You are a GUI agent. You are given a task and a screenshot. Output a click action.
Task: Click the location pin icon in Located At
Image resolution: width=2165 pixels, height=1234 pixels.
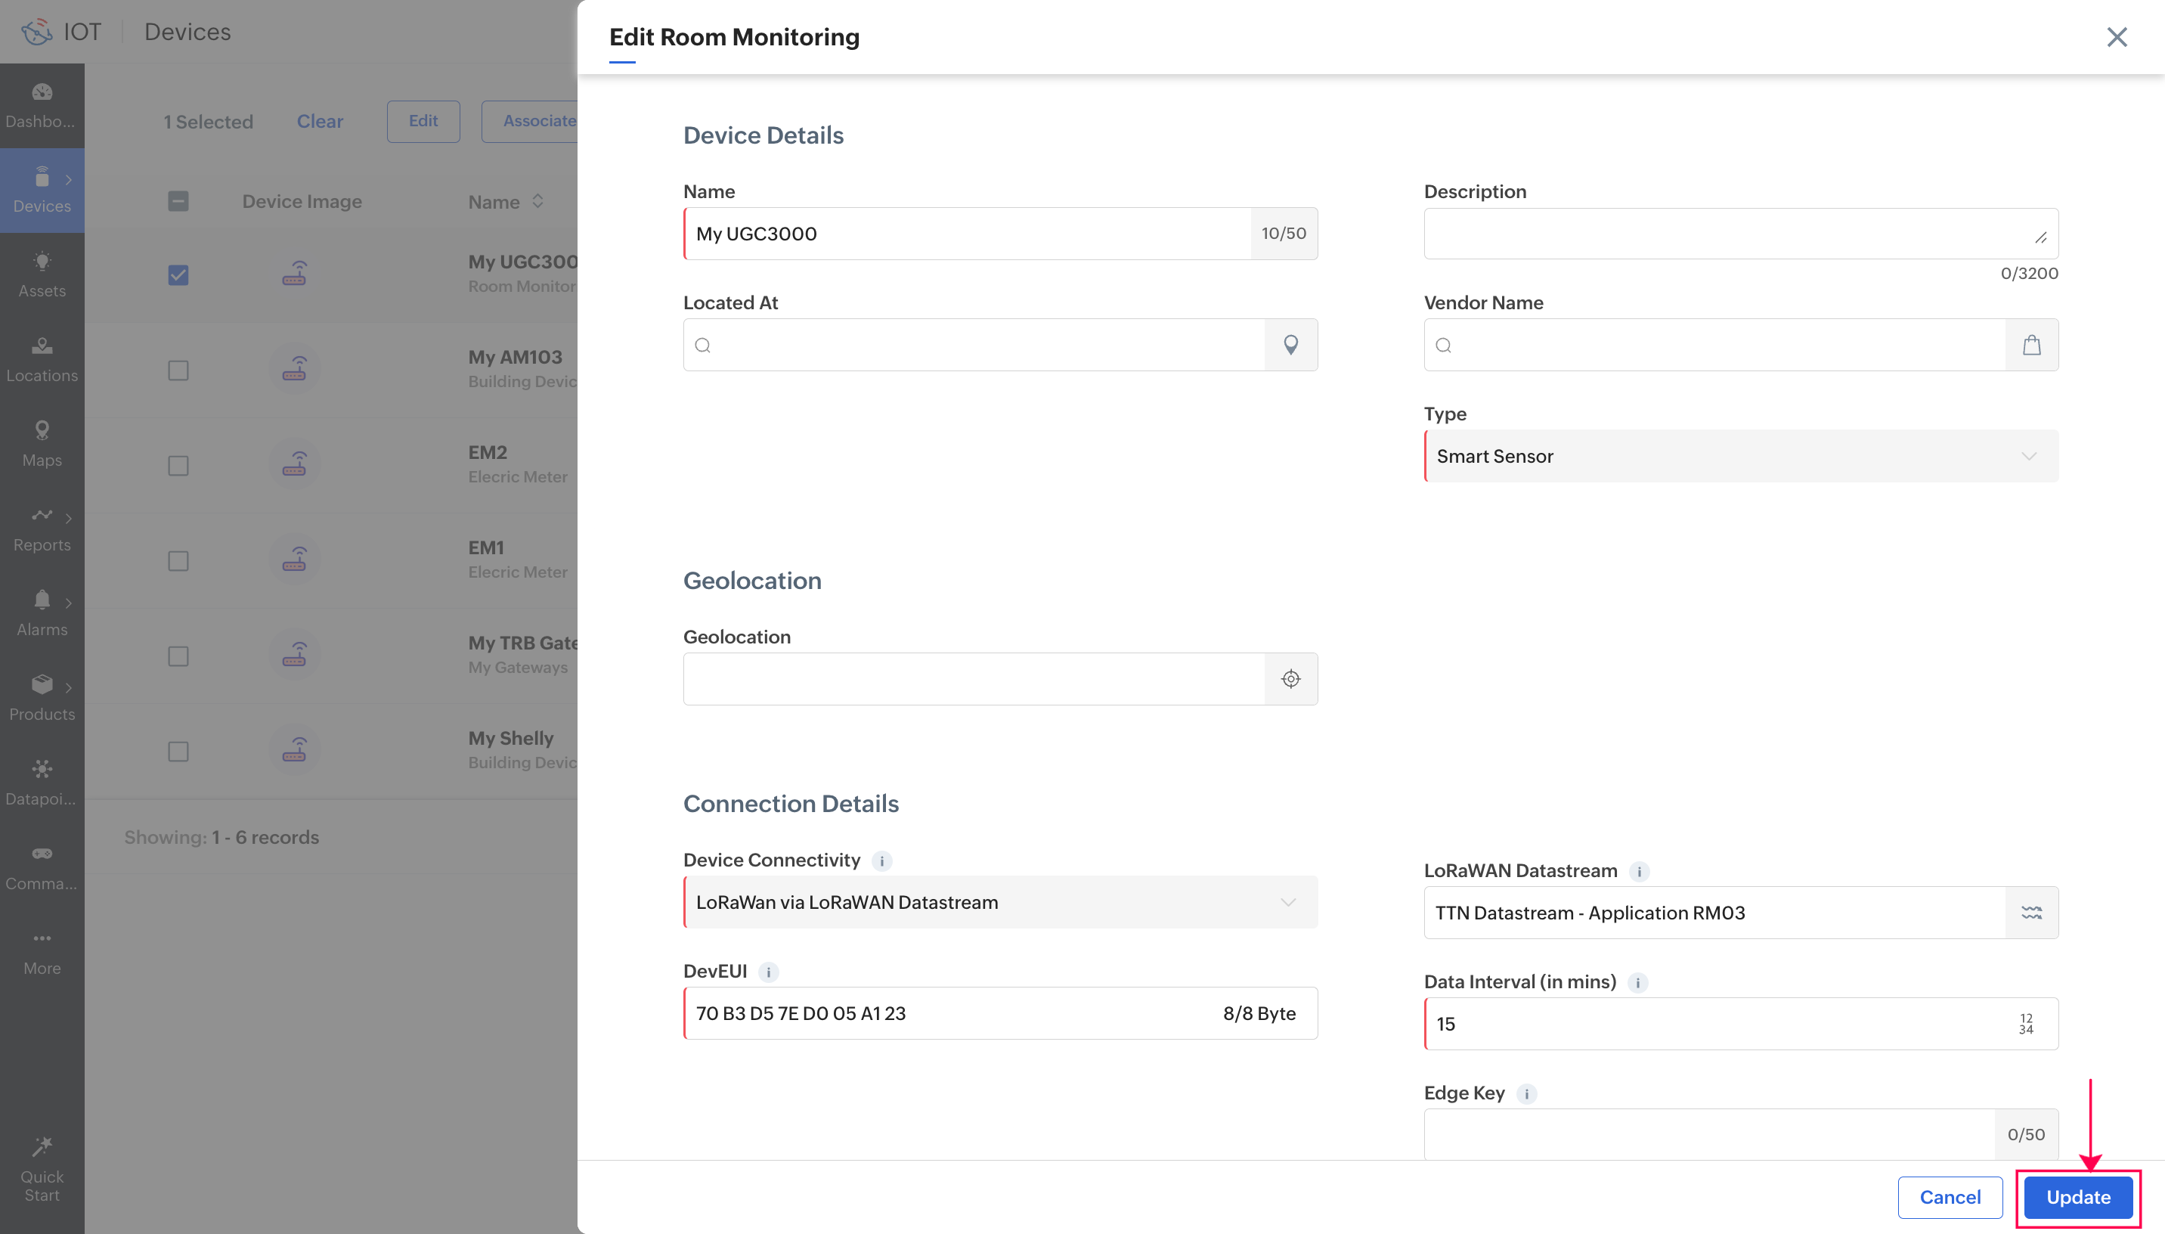1290,345
